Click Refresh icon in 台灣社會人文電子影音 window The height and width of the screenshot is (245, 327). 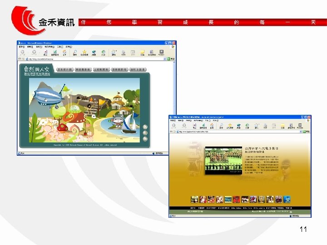[203, 126]
